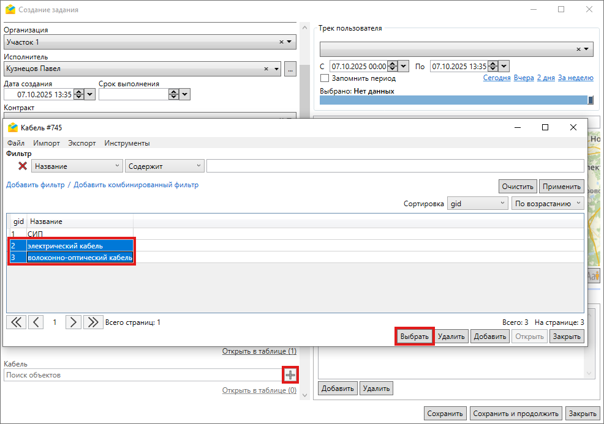Go to the previous page of results
Screen dimensions: 604x424
pos(36,322)
